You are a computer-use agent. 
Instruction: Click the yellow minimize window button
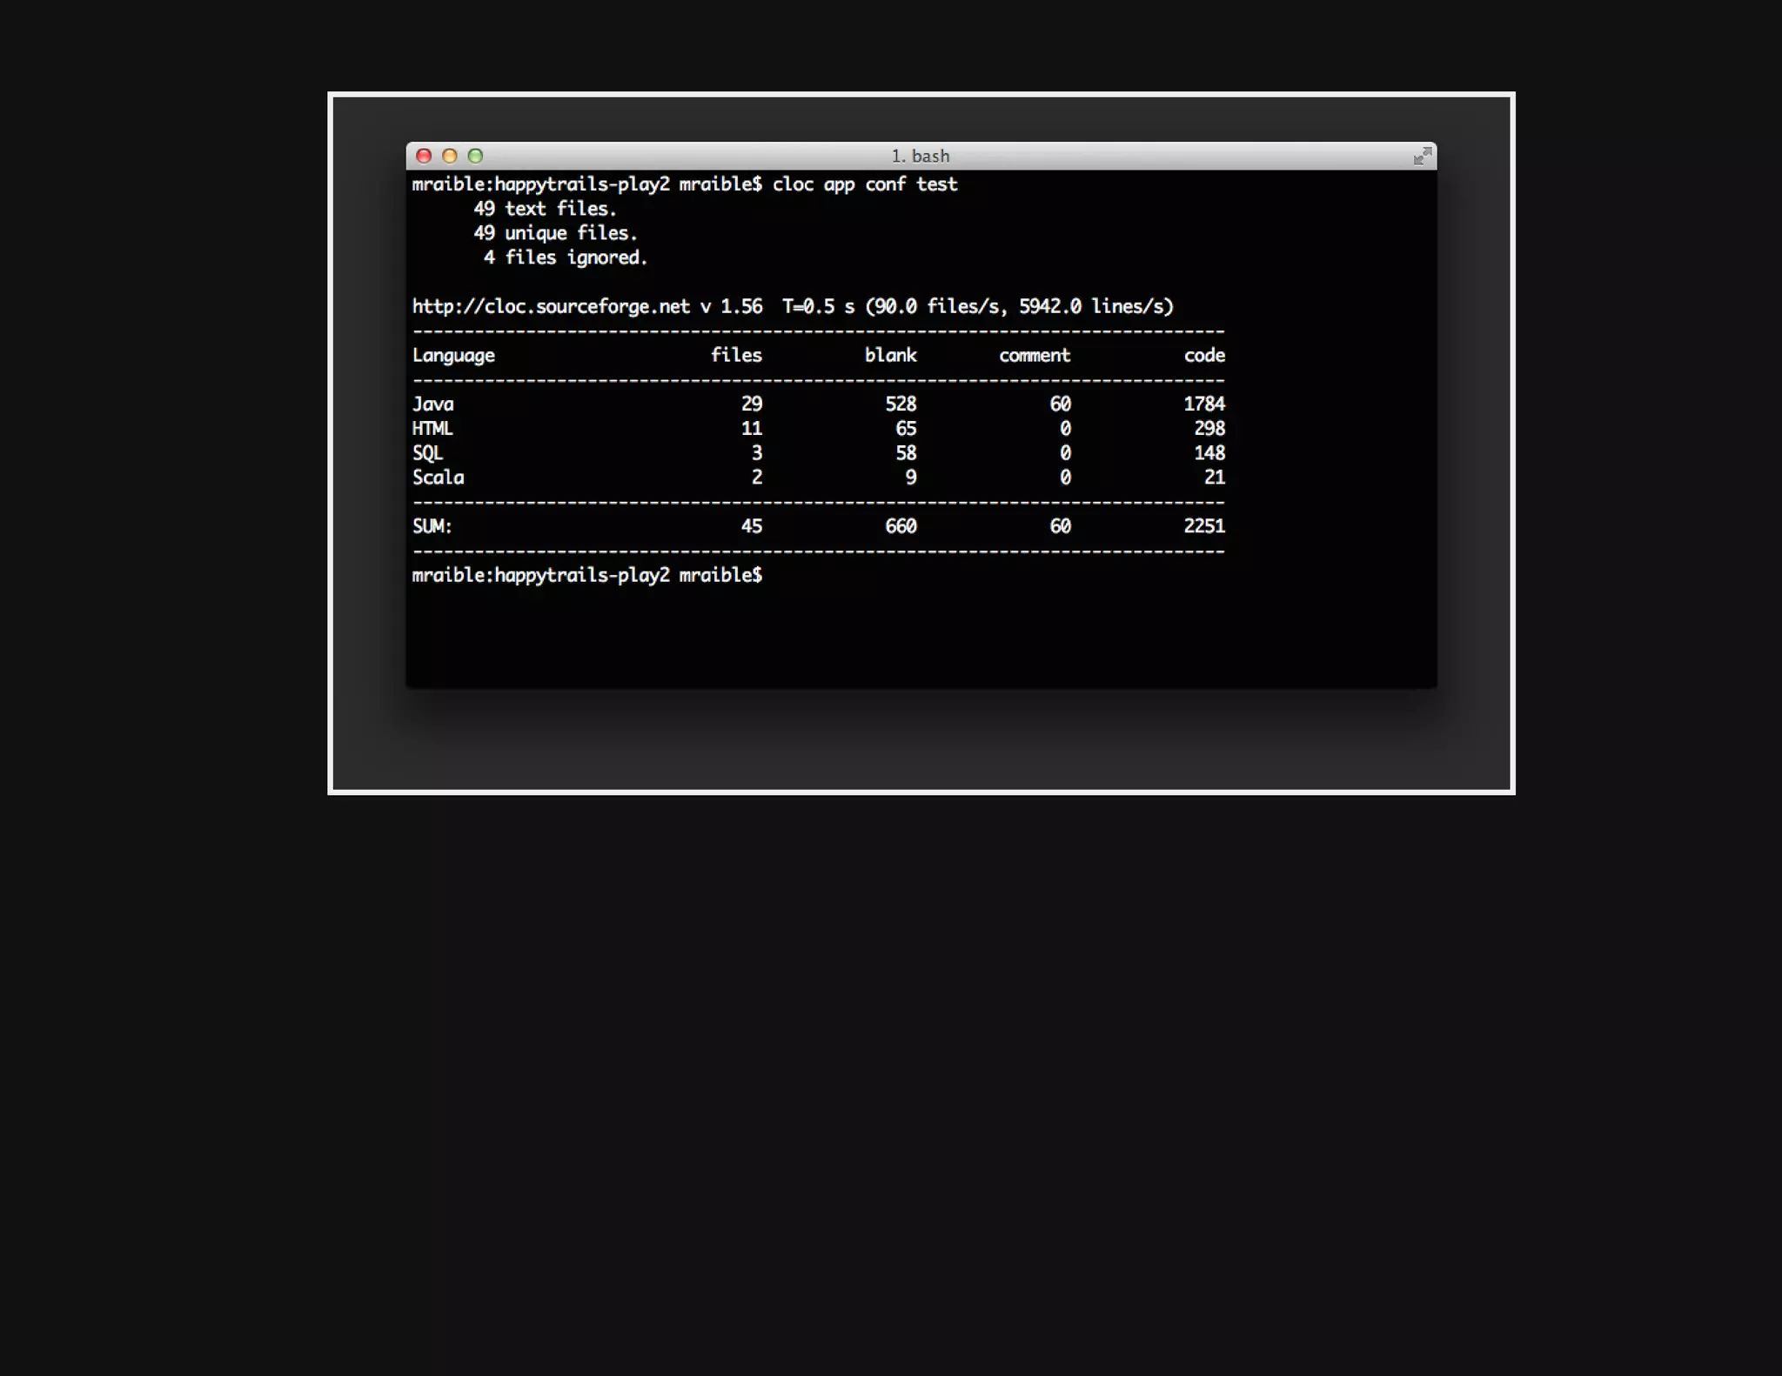pyautogui.click(x=450, y=156)
